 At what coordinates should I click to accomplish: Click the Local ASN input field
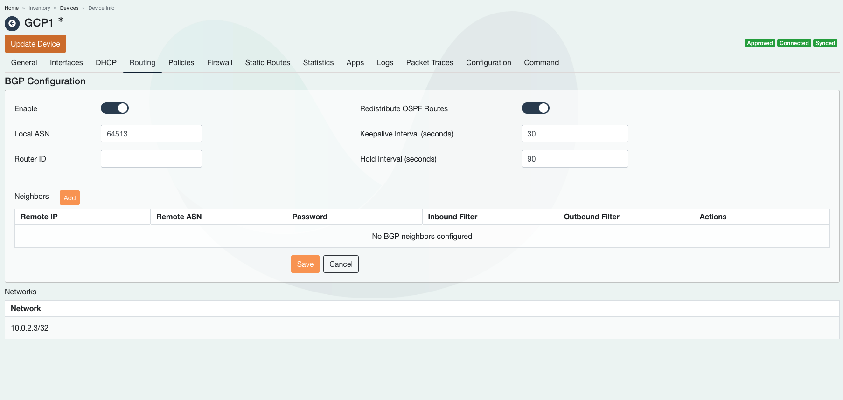coord(151,134)
